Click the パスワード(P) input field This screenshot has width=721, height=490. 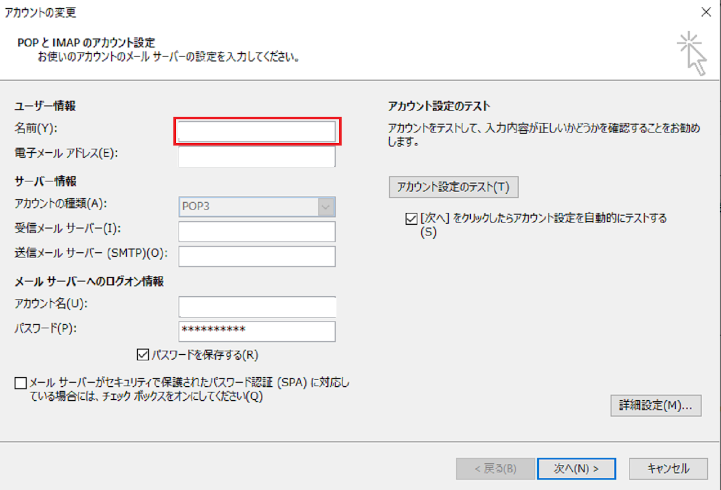click(x=257, y=331)
